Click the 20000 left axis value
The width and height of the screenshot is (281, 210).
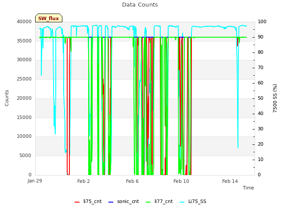tap(24, 98)
